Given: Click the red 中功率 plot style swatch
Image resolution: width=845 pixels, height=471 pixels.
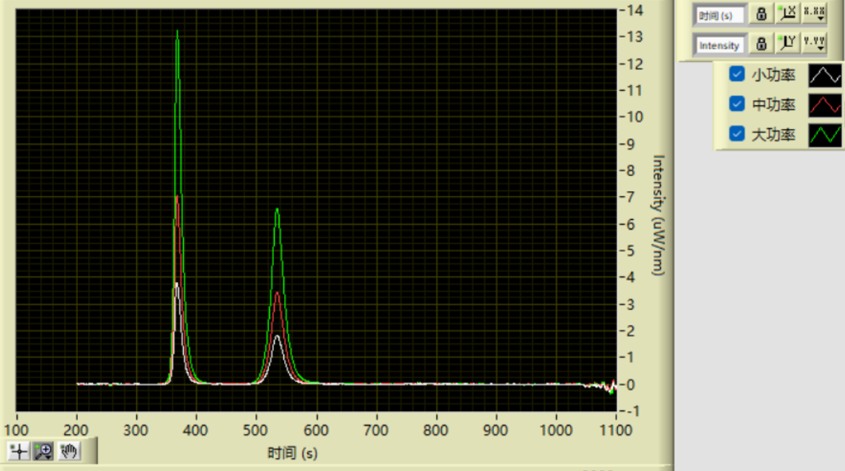Looking at the screenshot, I should coord(825,105).
